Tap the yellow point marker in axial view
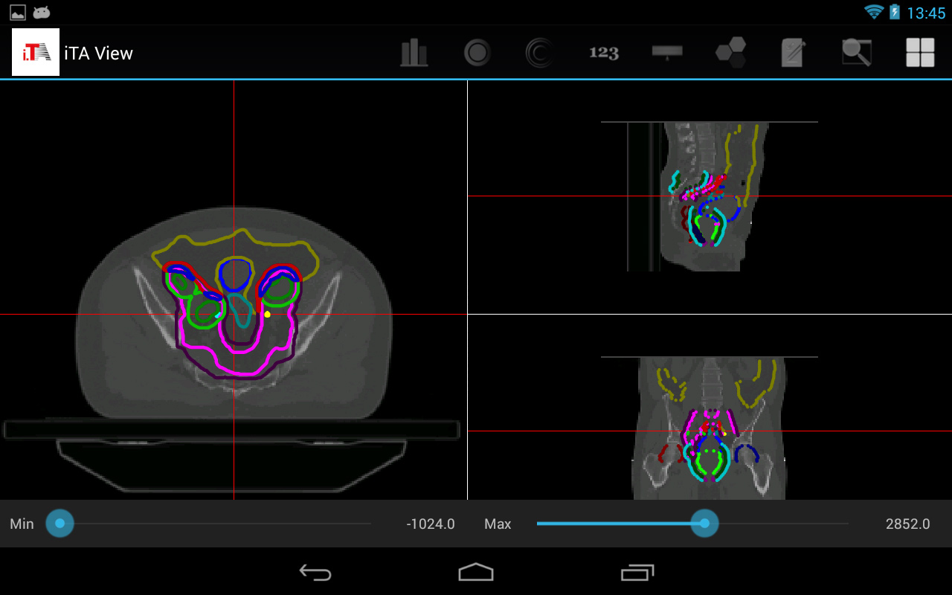This screenshot has height=595, width=952. pyautogui.click(x=267, y=315)
